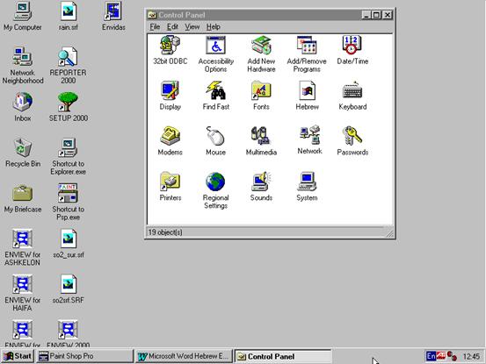Click the ATI tray icon

click(x=441, y=356)
